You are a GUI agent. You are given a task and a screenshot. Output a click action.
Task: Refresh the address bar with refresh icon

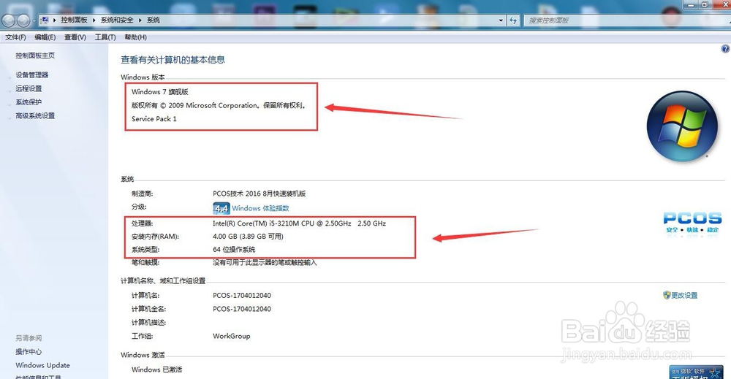(x=513, y=20)
